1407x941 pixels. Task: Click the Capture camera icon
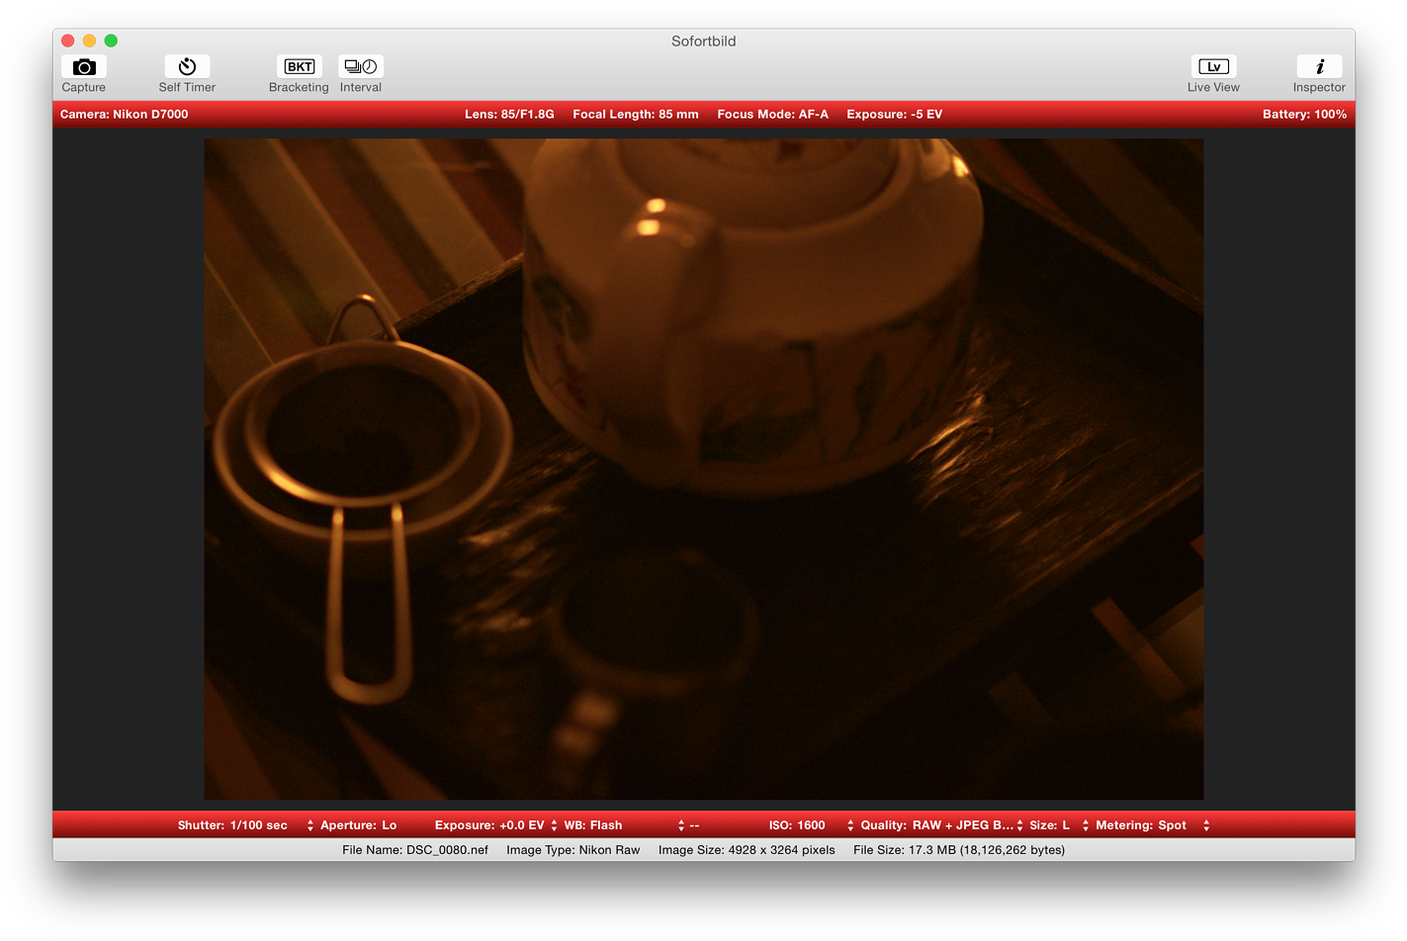(x=83, y=65)
